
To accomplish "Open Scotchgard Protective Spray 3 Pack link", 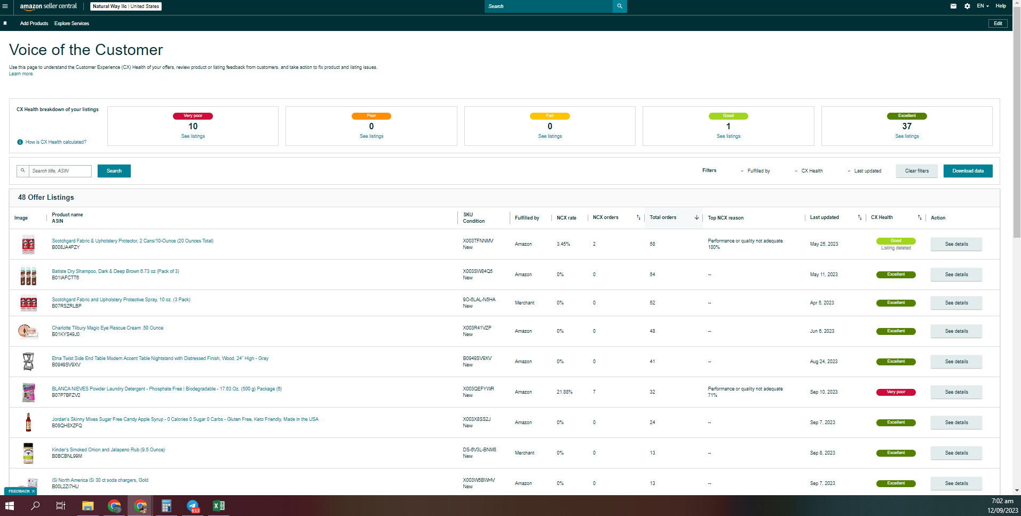I will pyautogui.click(x=121, y=300).
